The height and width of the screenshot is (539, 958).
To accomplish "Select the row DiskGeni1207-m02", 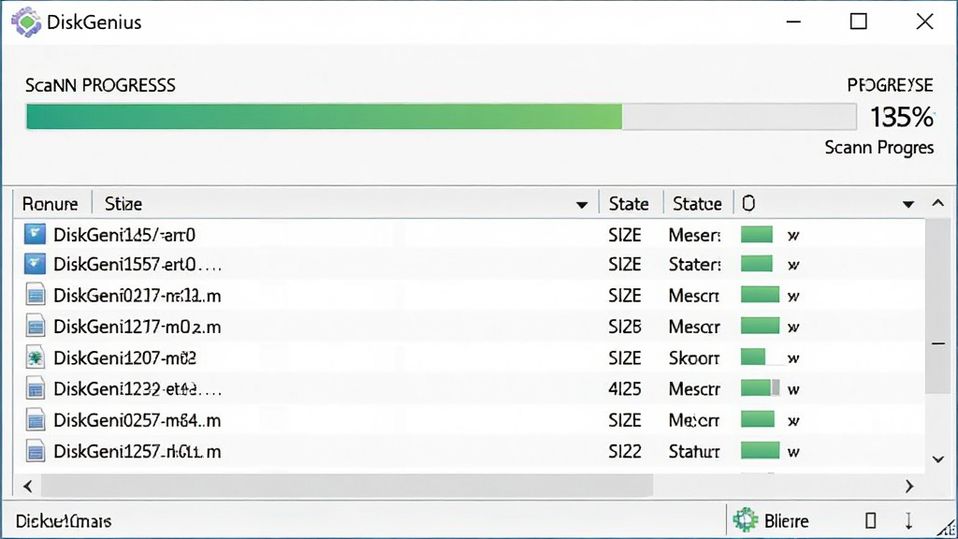I will coord(470,358).
